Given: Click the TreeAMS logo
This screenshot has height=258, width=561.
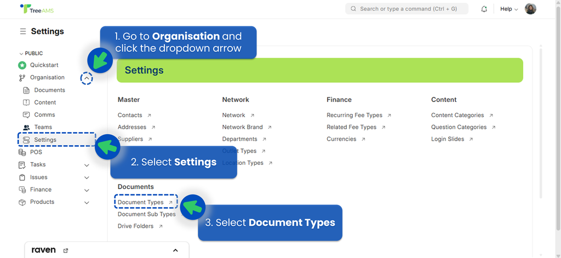Looking at the screenshot, I should (x=36, y=9).
